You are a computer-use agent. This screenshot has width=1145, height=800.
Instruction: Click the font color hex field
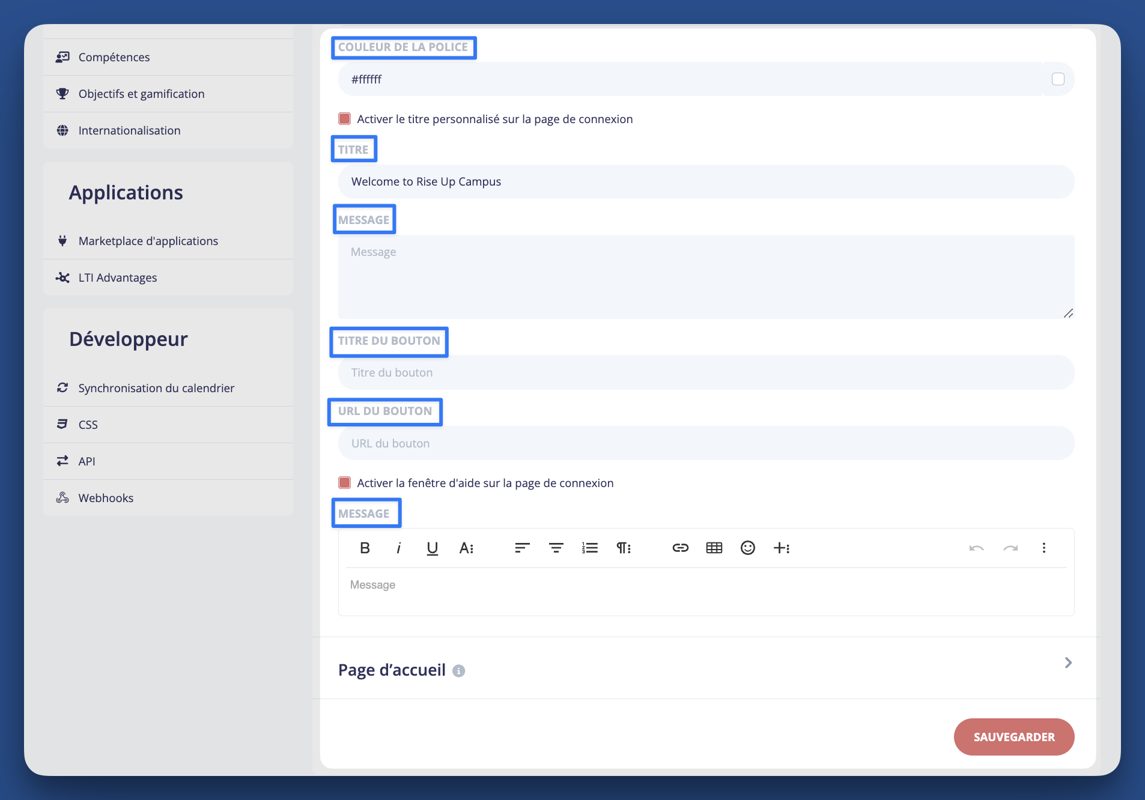click(x=690, y=79)
